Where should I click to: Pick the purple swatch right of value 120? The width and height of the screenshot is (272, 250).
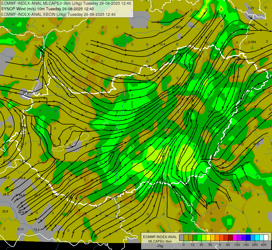239,237
